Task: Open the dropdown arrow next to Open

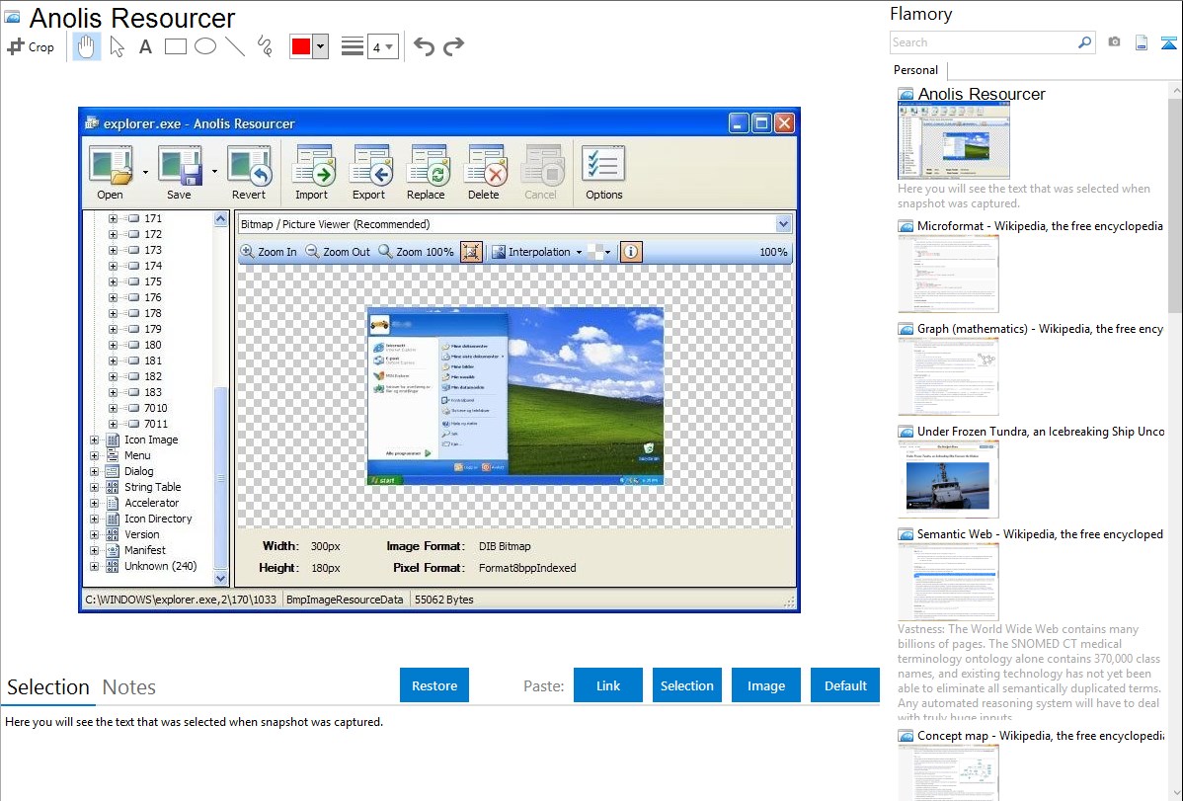Action: pyautogui.click(x=145, y=173)
